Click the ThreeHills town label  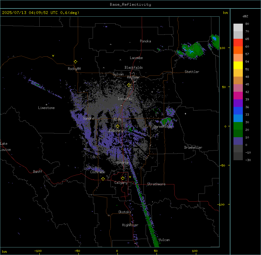click(163, 127)
